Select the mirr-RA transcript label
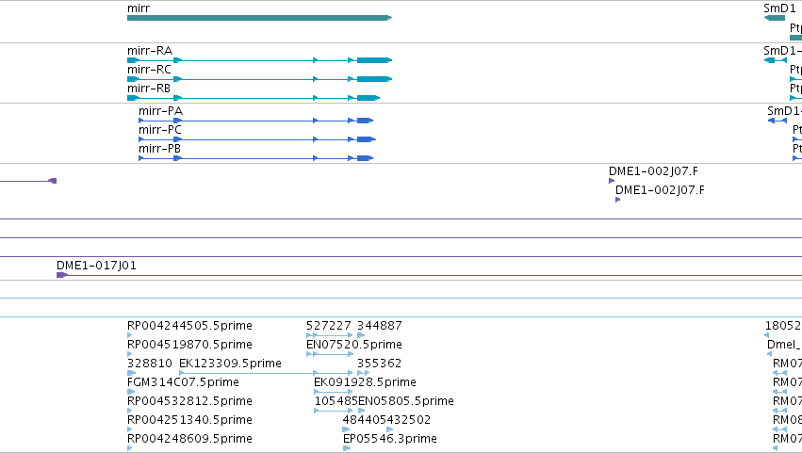This screenshot has height=453, width=802. (150, 51)
